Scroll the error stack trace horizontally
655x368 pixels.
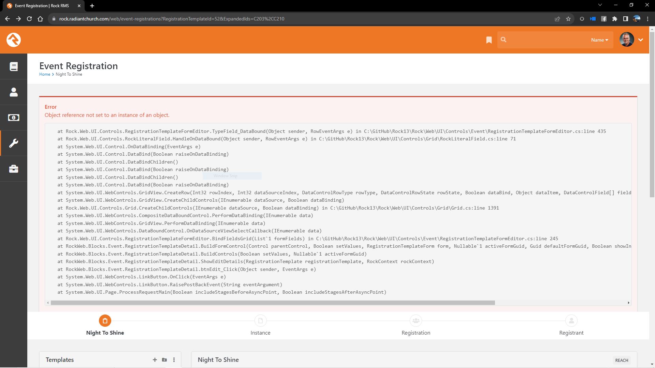272,303
